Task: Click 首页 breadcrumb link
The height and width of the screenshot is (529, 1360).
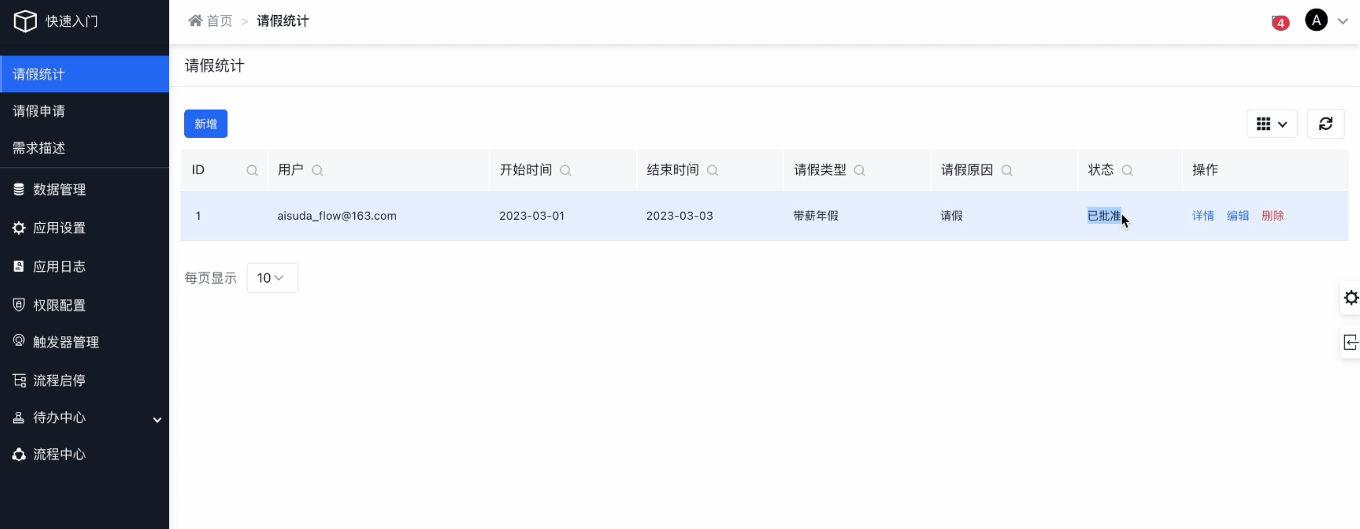Action: tap(219, 20)
